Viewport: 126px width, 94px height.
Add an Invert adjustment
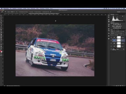point(114,28)
